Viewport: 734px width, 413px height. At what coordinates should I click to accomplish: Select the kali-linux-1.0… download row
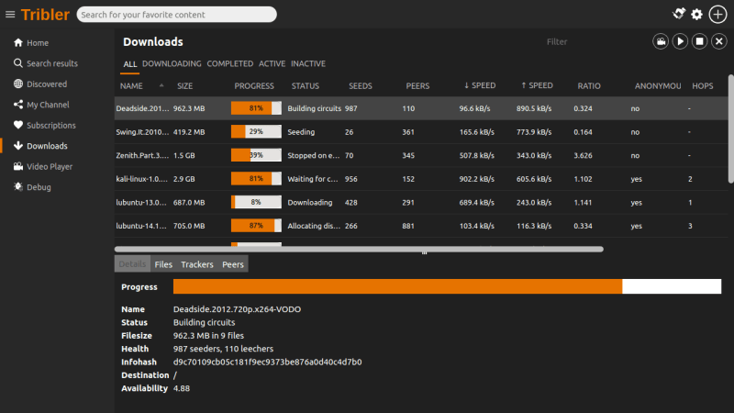[x=421, y=179]
